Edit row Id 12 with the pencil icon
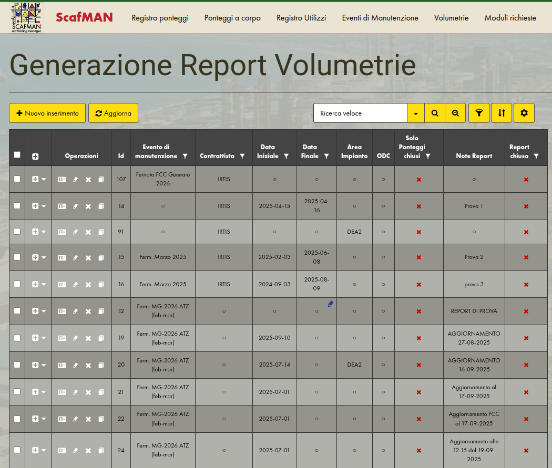 click(x=75, y=311)
